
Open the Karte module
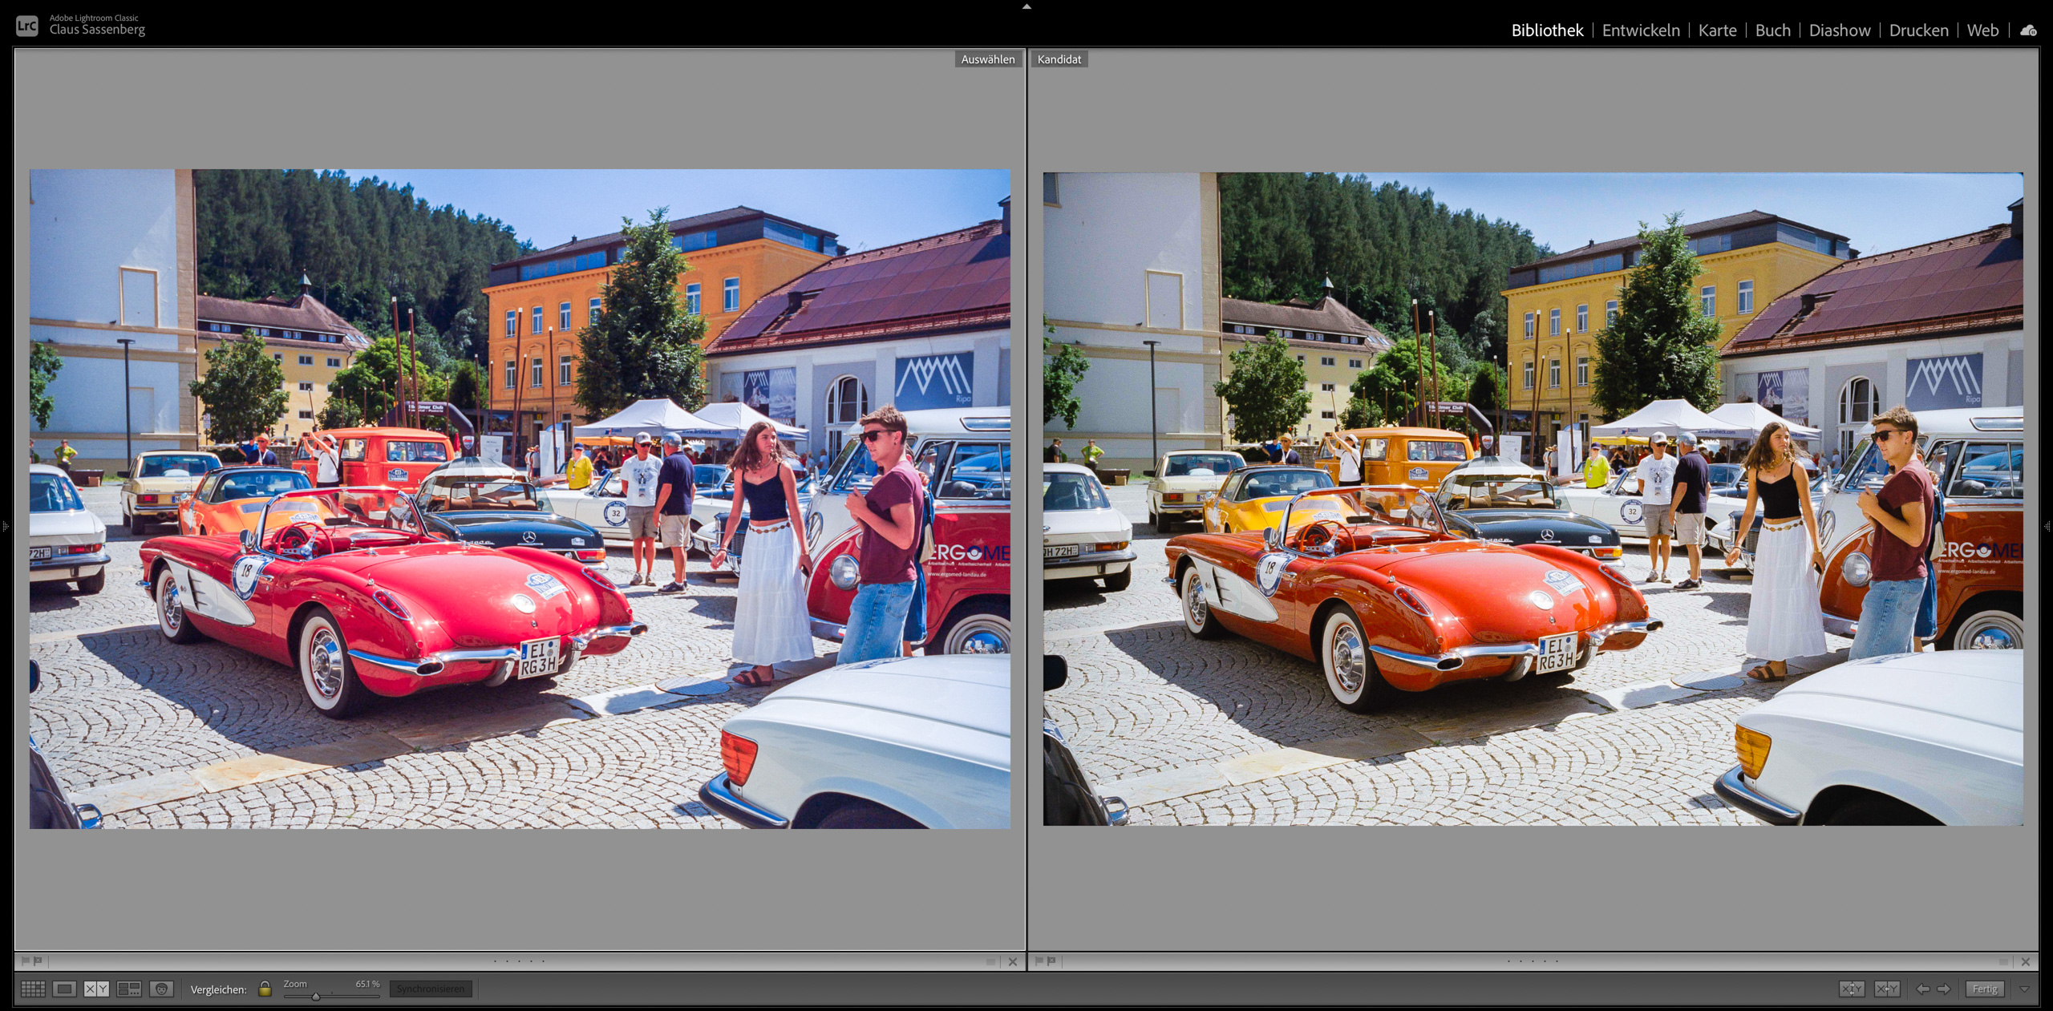click(x=1717, y=30)
